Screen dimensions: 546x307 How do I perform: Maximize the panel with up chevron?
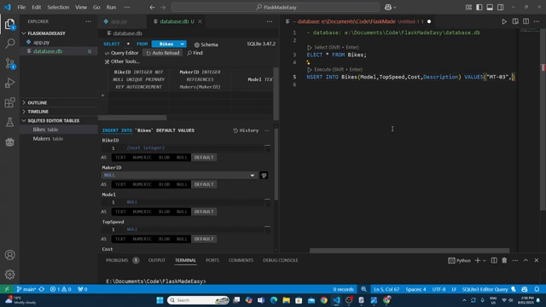pyautogui.click(x=526, y=260)
